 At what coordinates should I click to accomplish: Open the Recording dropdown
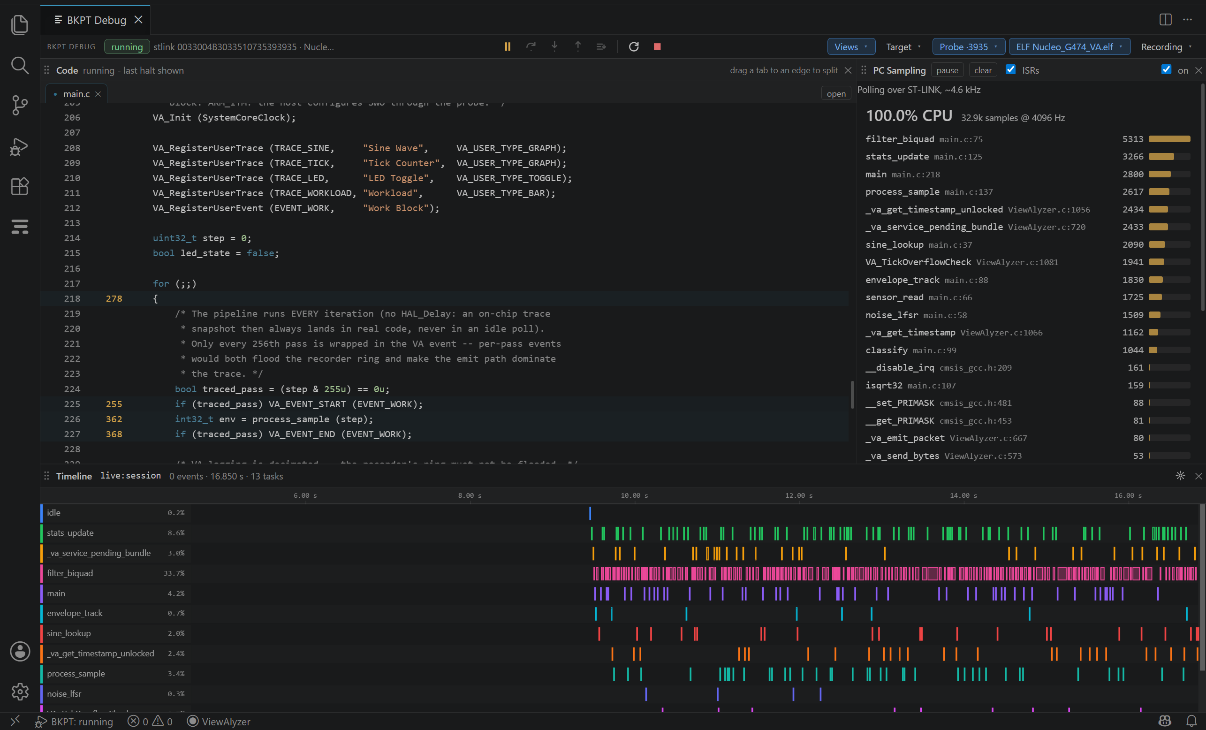[1166, 46]
